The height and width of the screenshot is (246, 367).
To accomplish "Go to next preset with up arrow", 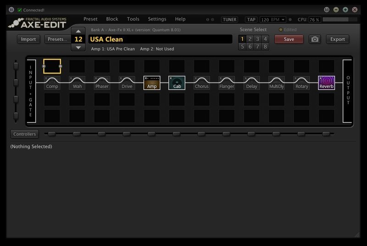I will 78,31.
